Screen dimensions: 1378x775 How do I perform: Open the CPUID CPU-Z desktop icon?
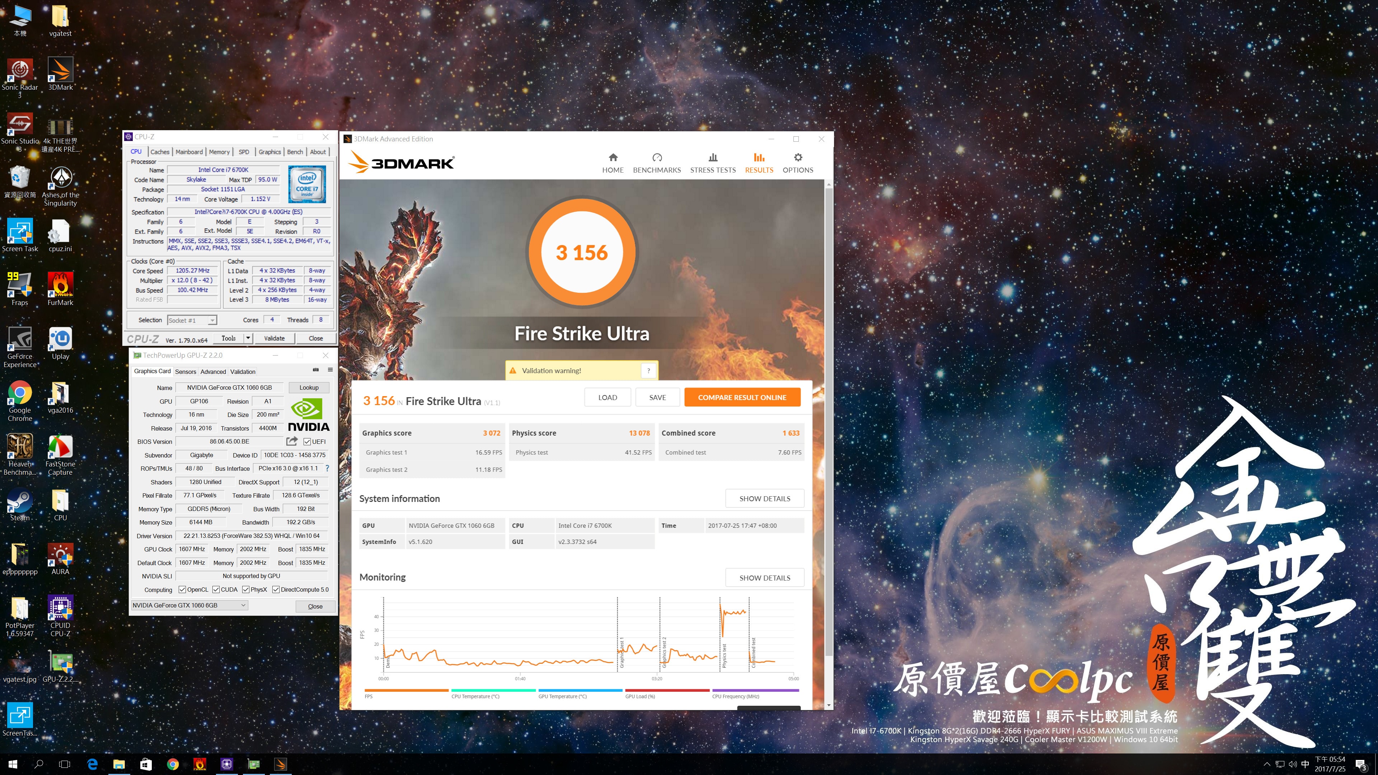pyautogui.click(x=60, y=616)
